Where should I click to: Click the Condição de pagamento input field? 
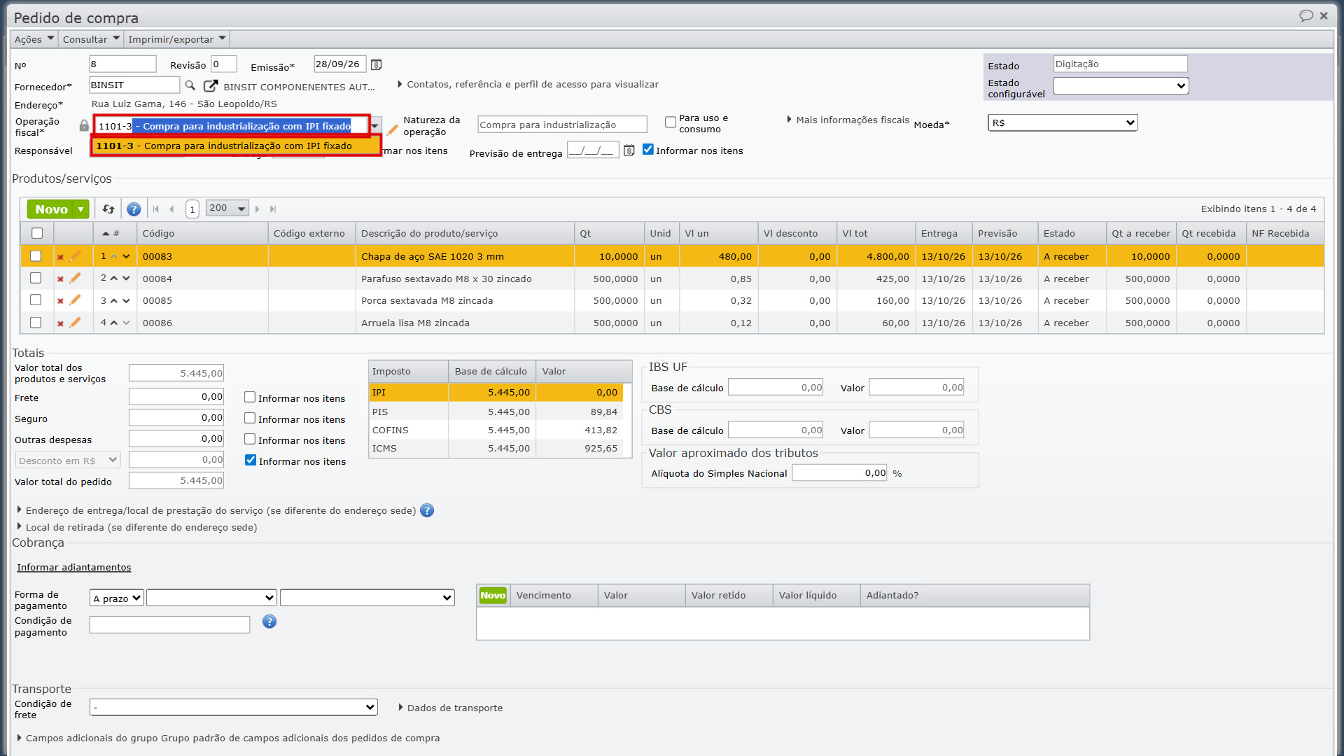pyautogui.click(x=169, y=624)
